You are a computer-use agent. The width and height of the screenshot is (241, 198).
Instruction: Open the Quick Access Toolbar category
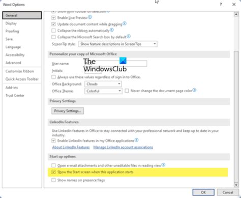pos(22,79)
